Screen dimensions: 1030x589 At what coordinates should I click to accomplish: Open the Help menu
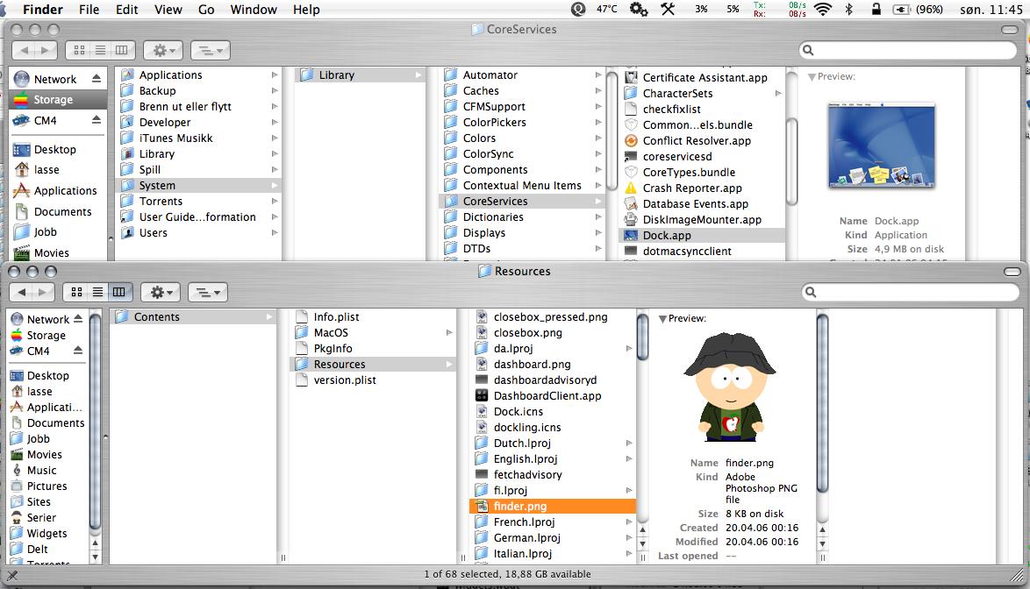point(306,9)
